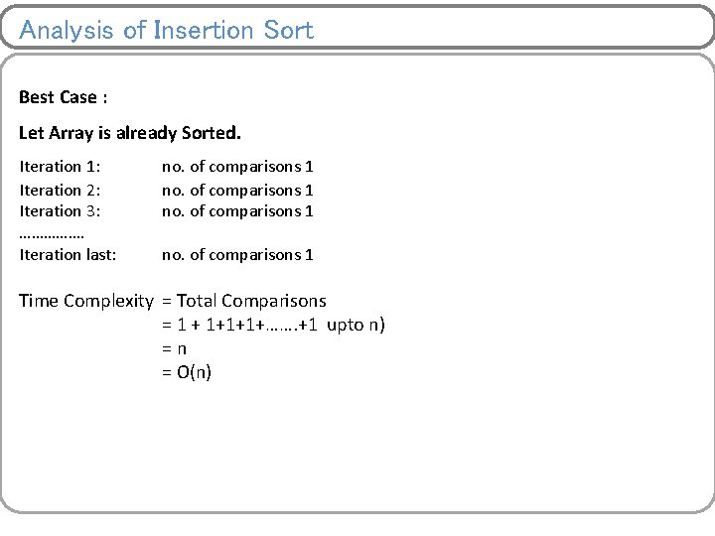Select the = n result line
The width and height of the screenshot is (715, 536).
(x=174, y=349)
